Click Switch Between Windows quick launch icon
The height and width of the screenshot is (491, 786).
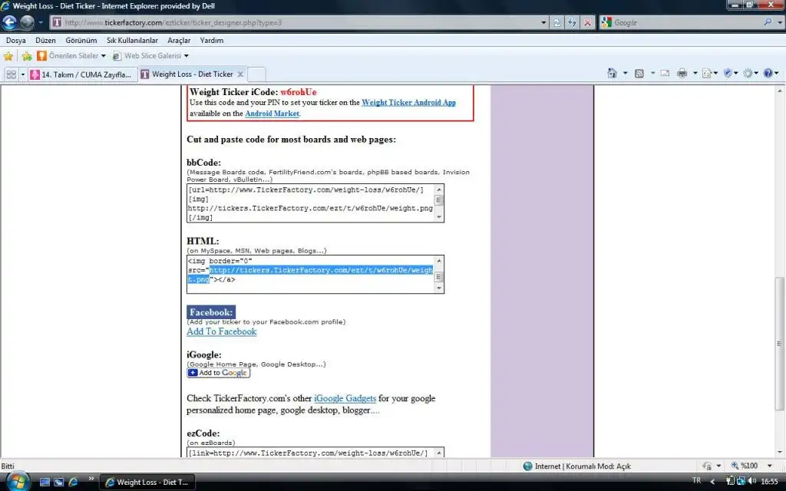pyautogui.click(x=58, y=482)
